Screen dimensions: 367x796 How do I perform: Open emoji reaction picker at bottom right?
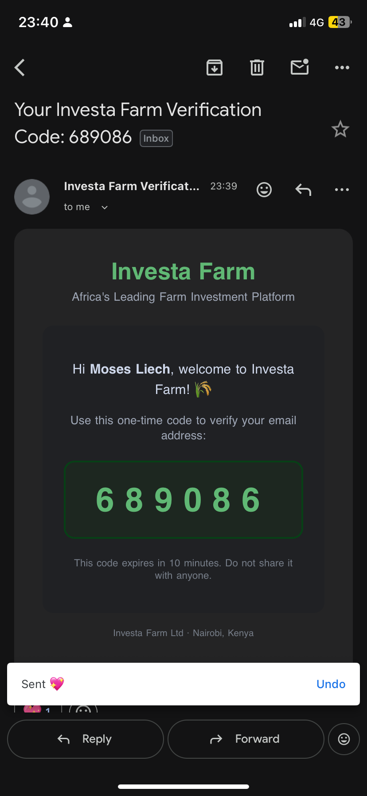344,739
